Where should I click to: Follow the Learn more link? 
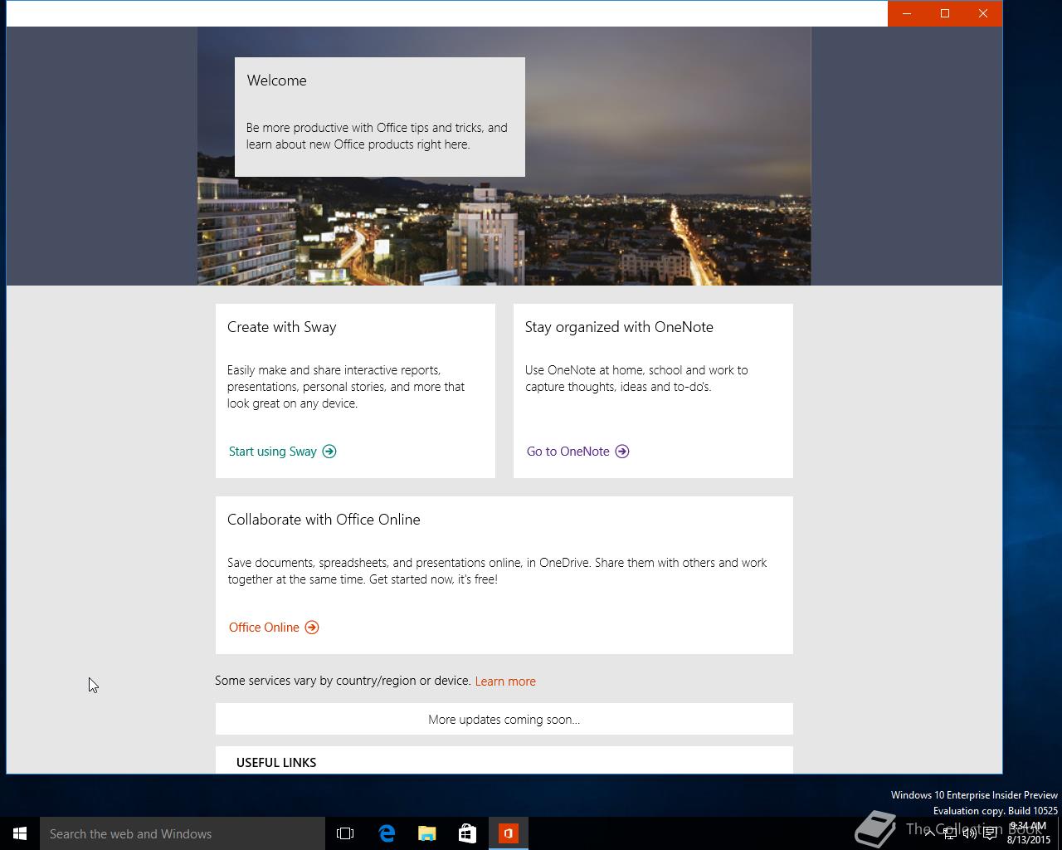(x=505, y=681)
